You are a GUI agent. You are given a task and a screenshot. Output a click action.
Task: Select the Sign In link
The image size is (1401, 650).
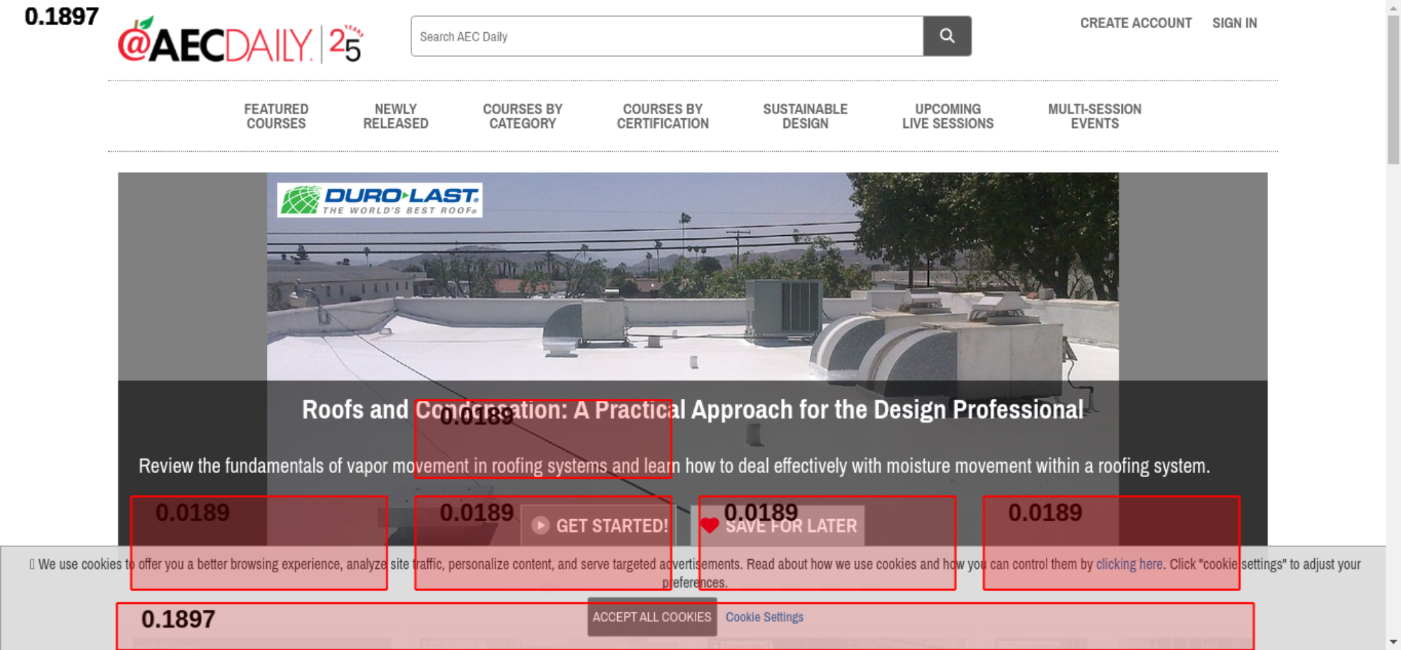tap(1234, 23)
